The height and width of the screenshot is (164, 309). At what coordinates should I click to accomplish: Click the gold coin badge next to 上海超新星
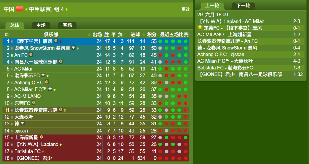[x=41, y=137]
